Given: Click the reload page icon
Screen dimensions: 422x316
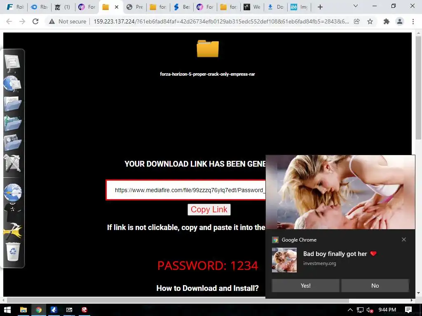Looking at the screenshot, I should coord(35,21).
